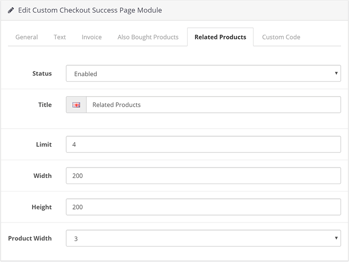This screenshot has height=262, width=349.
Task: Select the Related Products tab
Action: [x=221, y=37]
